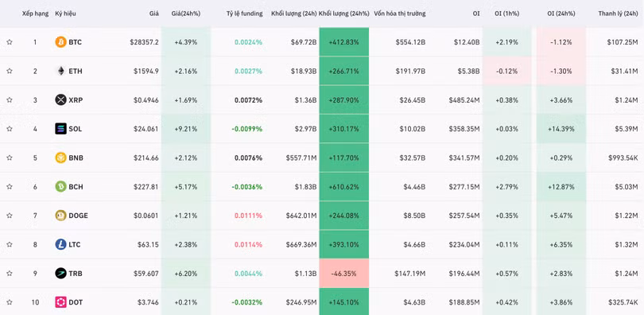Screen dimensions: 644x315
Task: Click the -1.30% ETH OI 24h cell
Action: (561, 71)
